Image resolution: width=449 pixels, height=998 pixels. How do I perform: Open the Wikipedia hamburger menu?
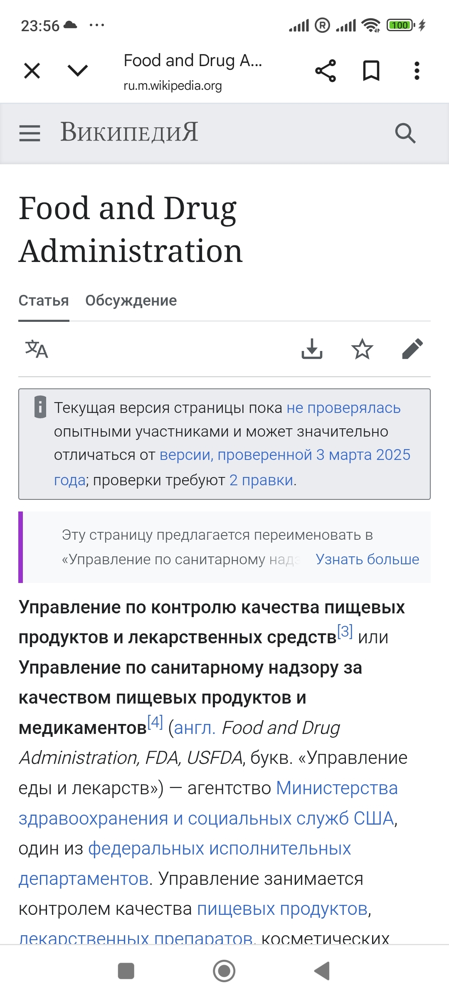(30, 133)
